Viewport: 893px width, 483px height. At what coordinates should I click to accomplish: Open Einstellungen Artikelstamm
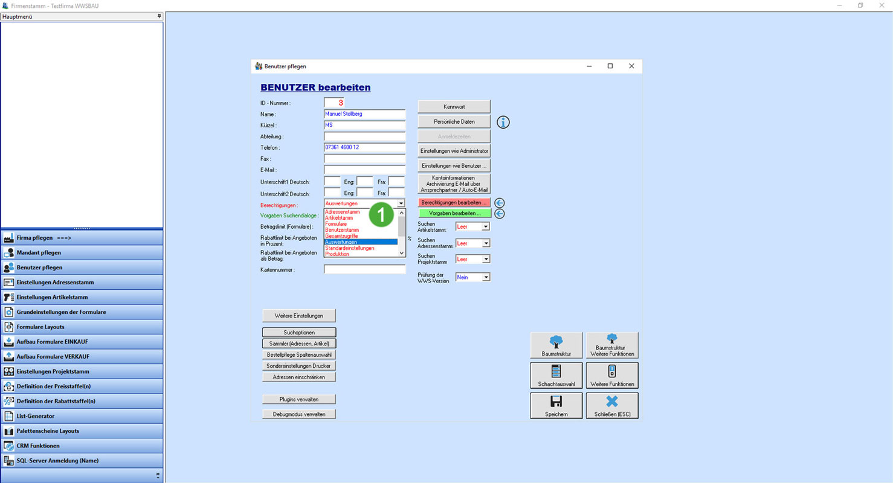click(x=82, y=297)
